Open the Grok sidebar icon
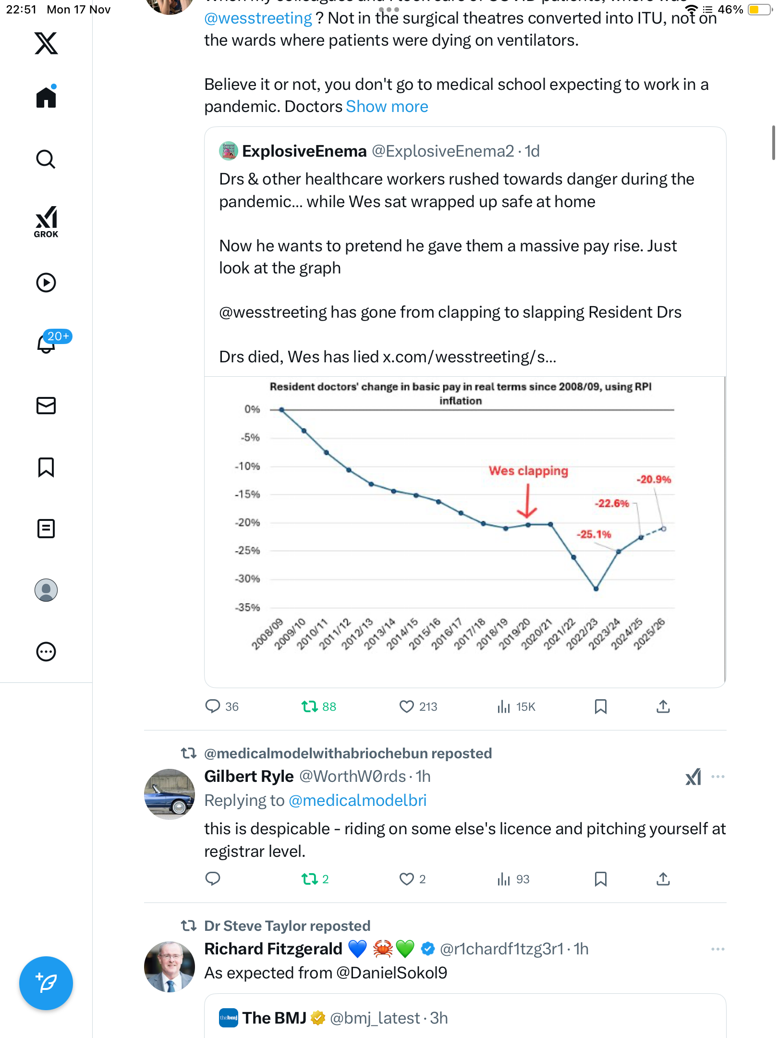This screenshot has width=778, height=1038. click(46, 222)
